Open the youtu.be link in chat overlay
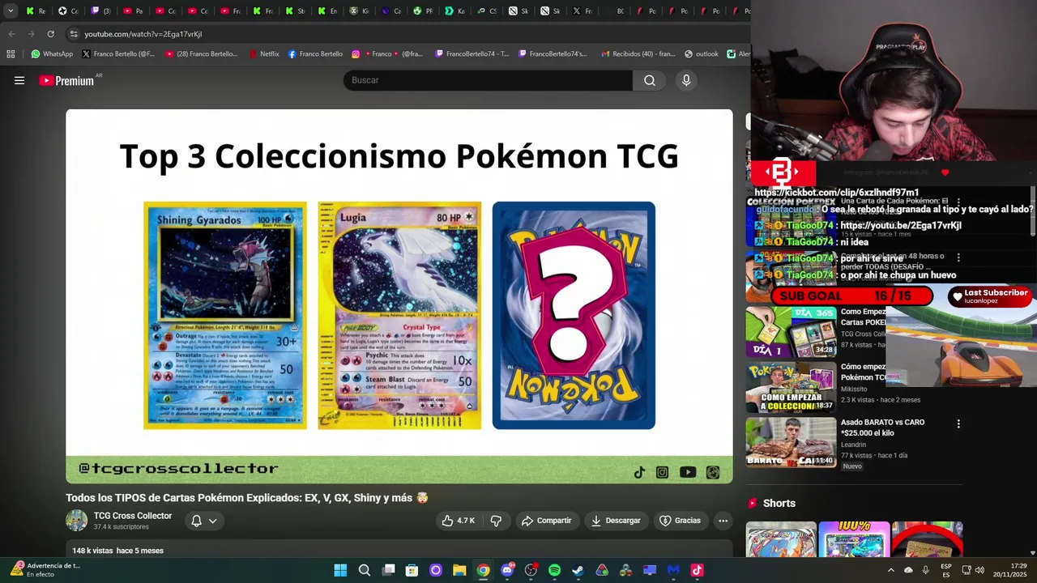Viewport: 1037px width, 583px height. [901, 226]
